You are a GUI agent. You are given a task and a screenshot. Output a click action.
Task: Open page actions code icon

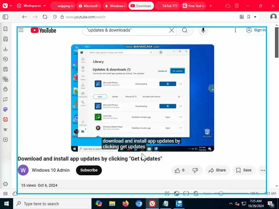click(x=196, y=193)
